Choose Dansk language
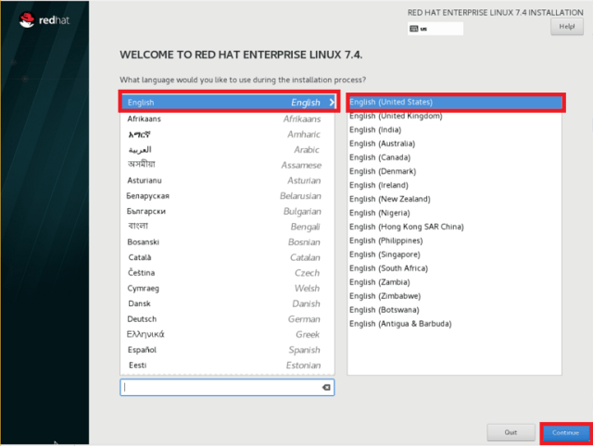The width and height of the screenshot is (593, 446). pyautogui.click(x=228, y=304)
